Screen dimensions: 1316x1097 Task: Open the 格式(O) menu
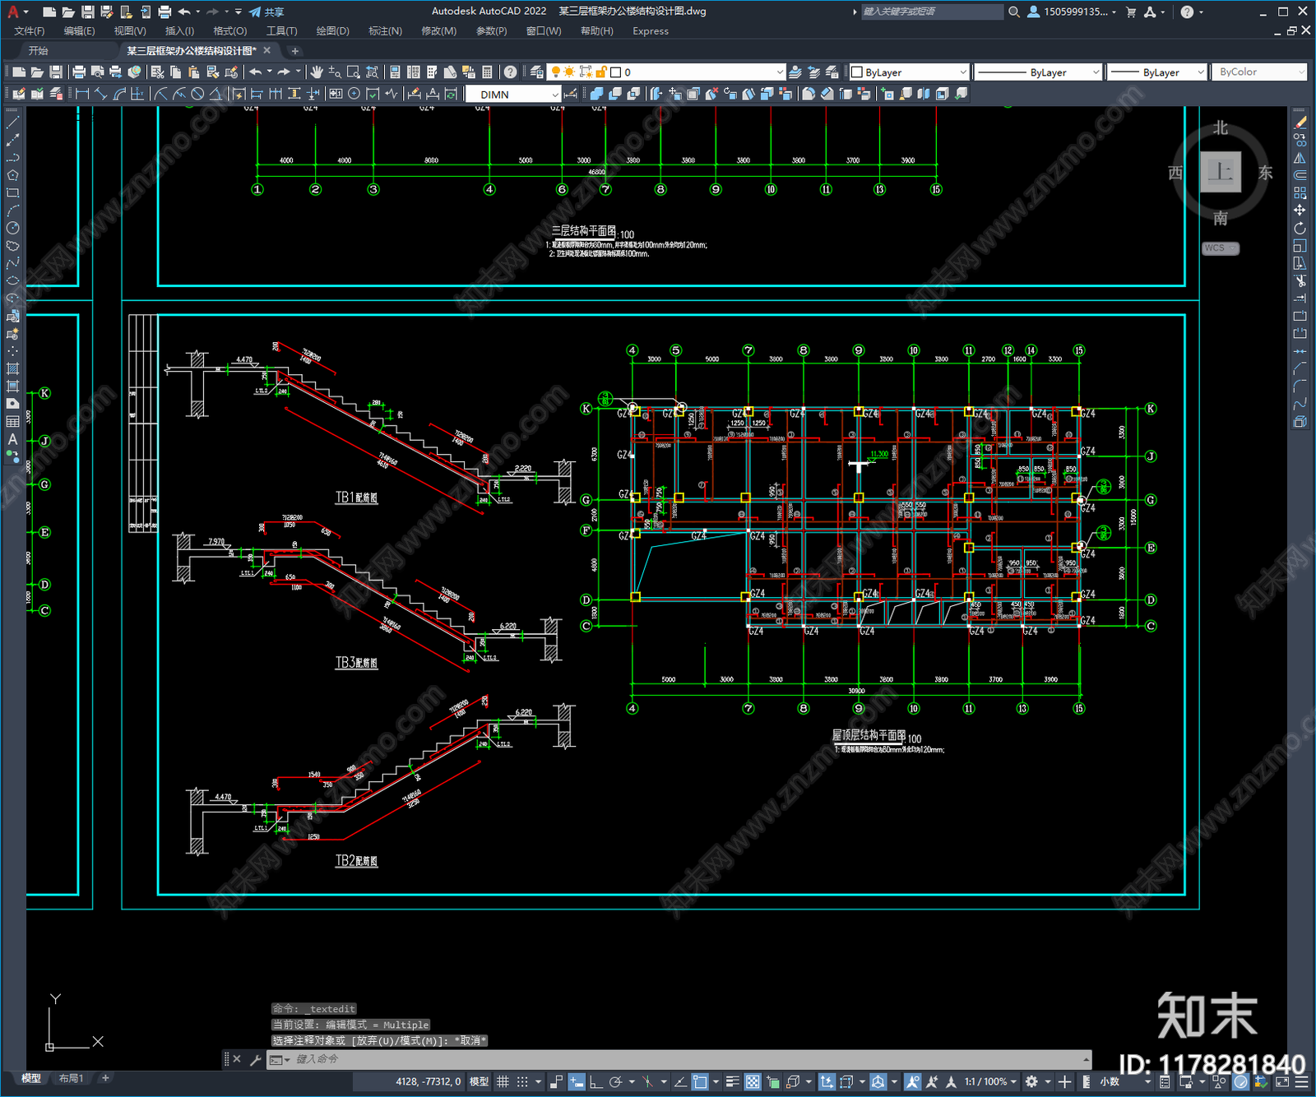(229, 31)
